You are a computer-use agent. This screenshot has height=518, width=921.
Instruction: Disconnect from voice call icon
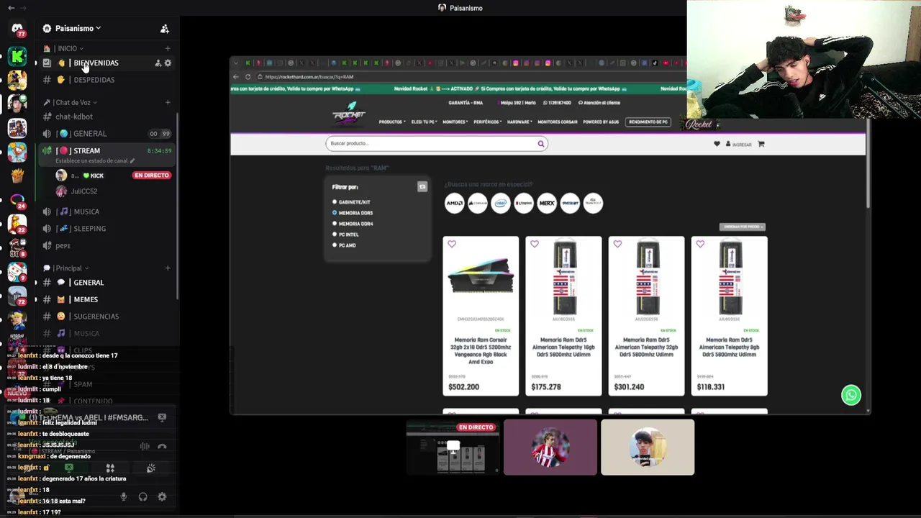[x=162, y=447]
